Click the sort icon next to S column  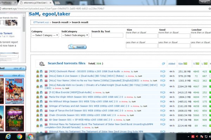click(198, 64)
